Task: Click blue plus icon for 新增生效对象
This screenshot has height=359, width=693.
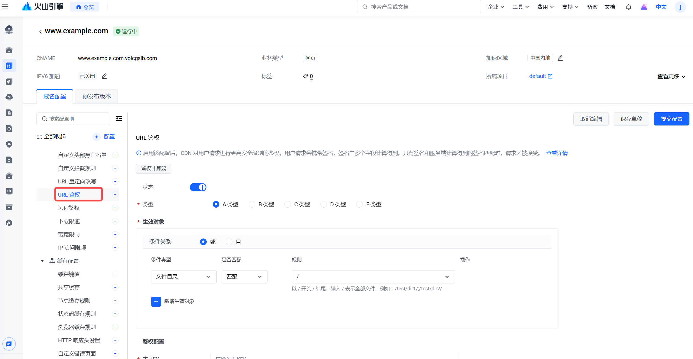Action: coord(156,301)
